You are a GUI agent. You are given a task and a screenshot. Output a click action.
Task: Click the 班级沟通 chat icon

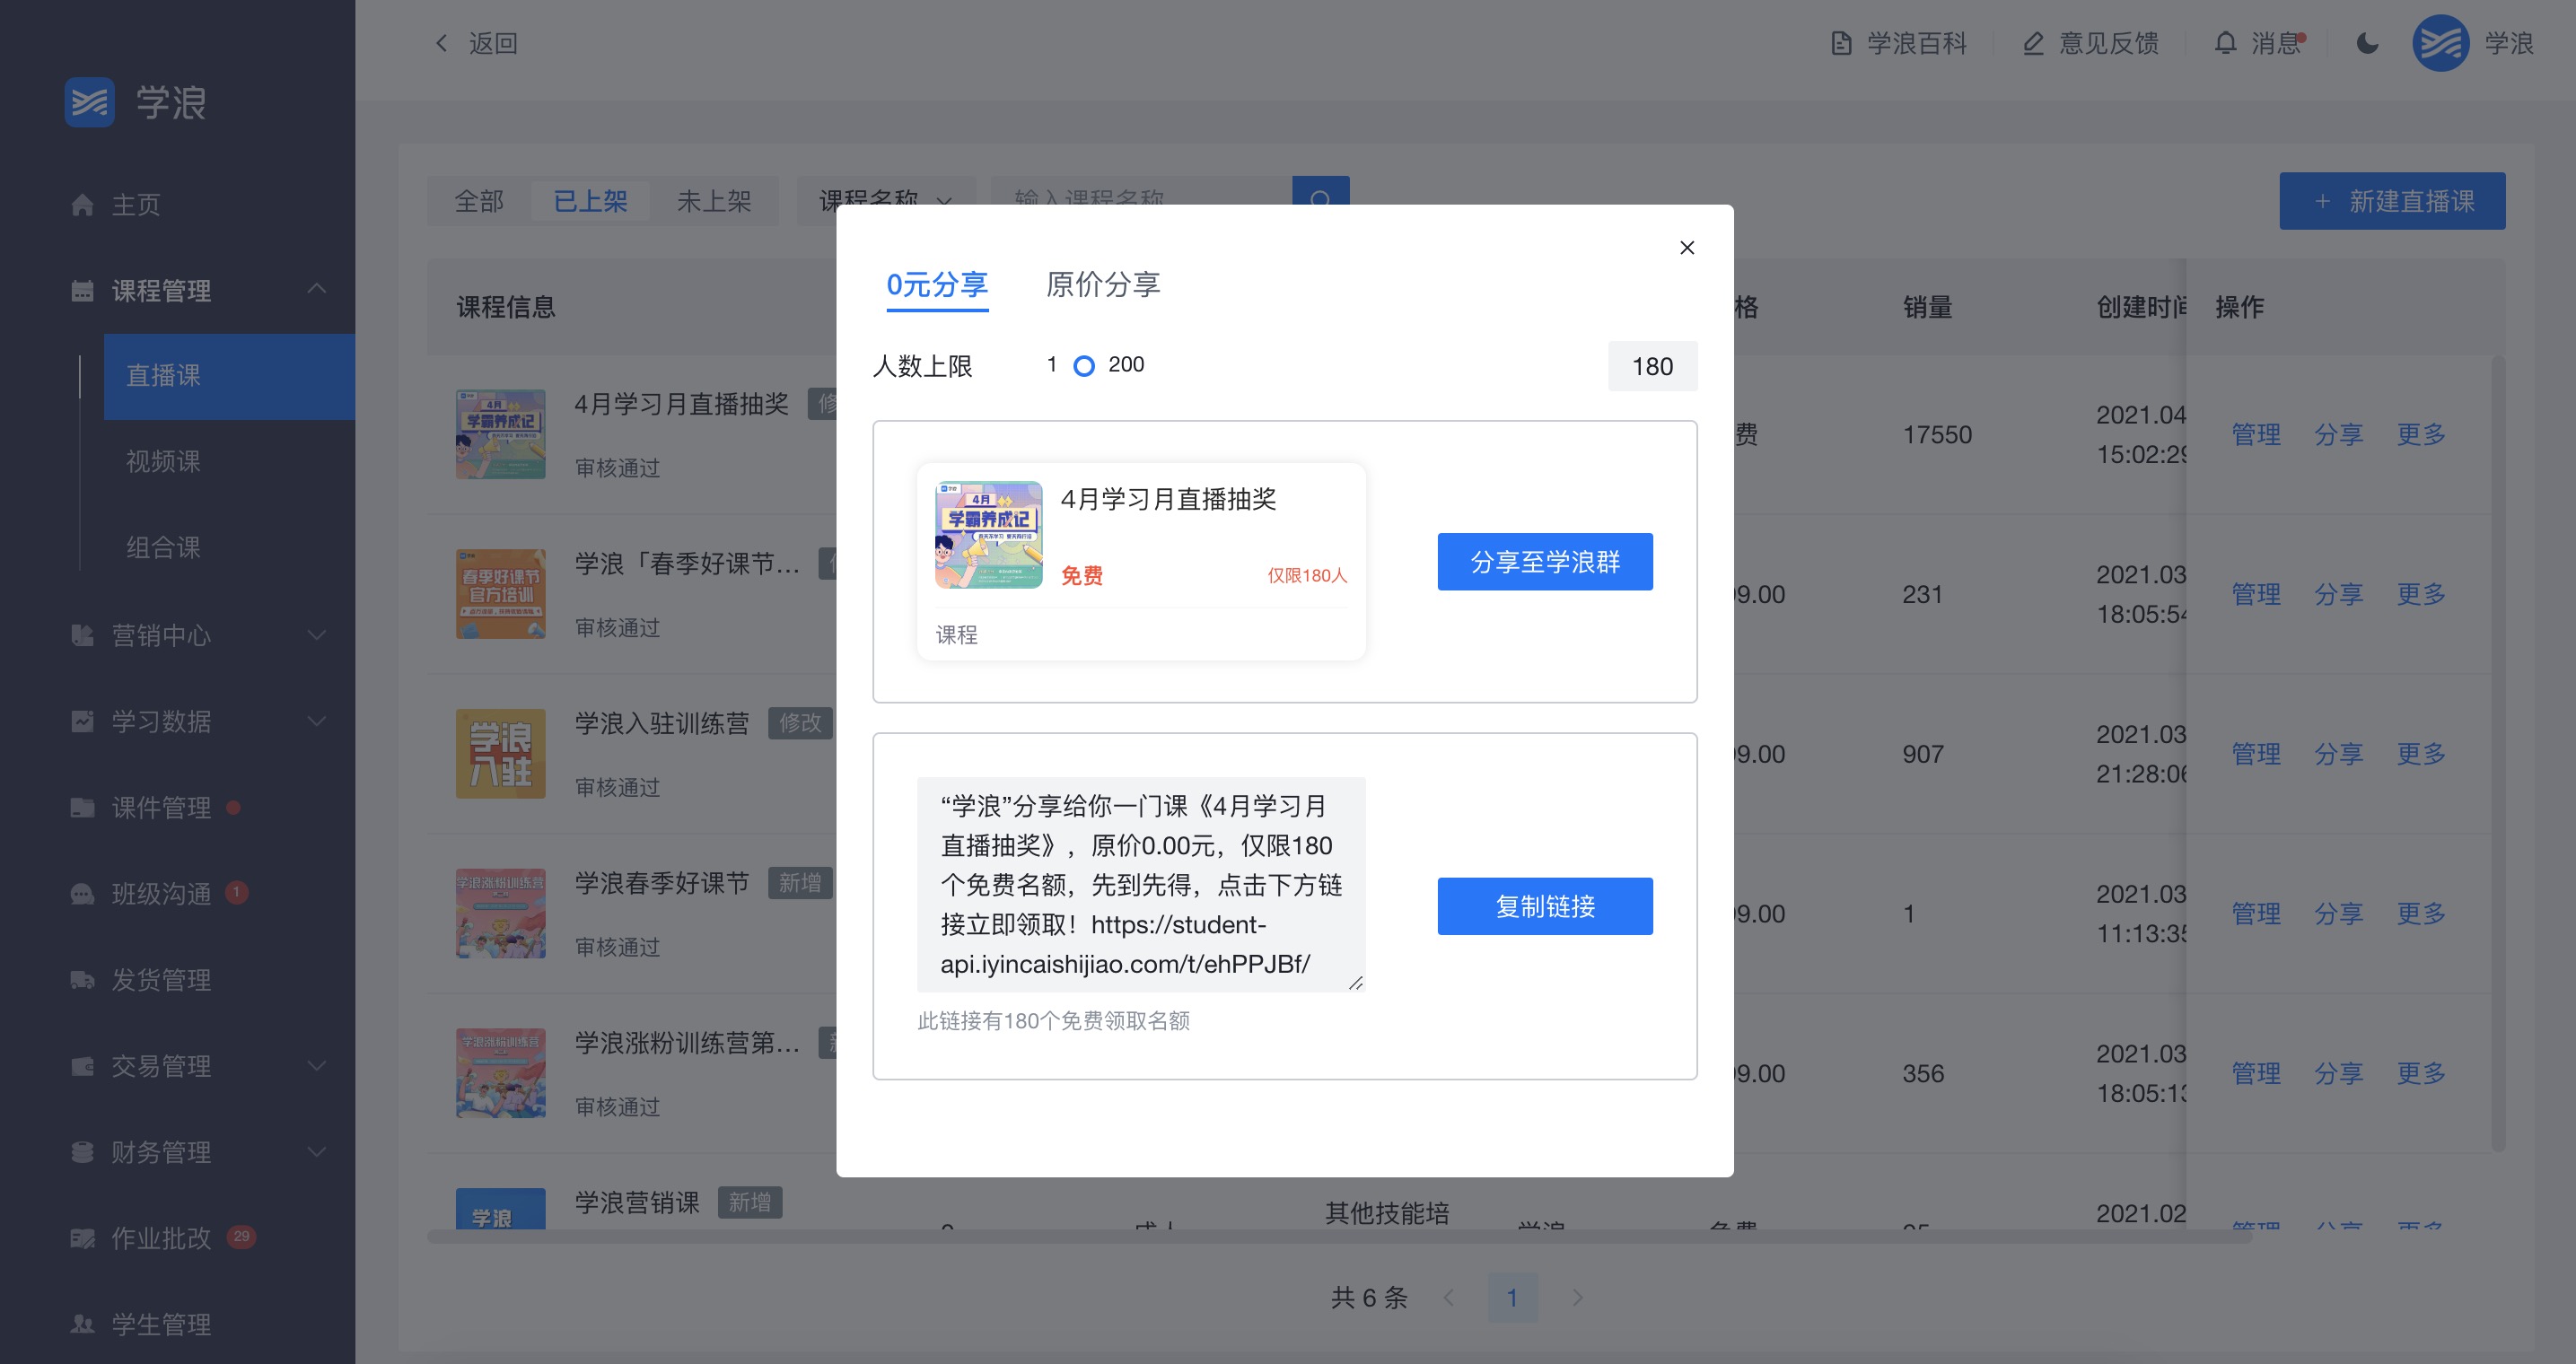[82, 893]
